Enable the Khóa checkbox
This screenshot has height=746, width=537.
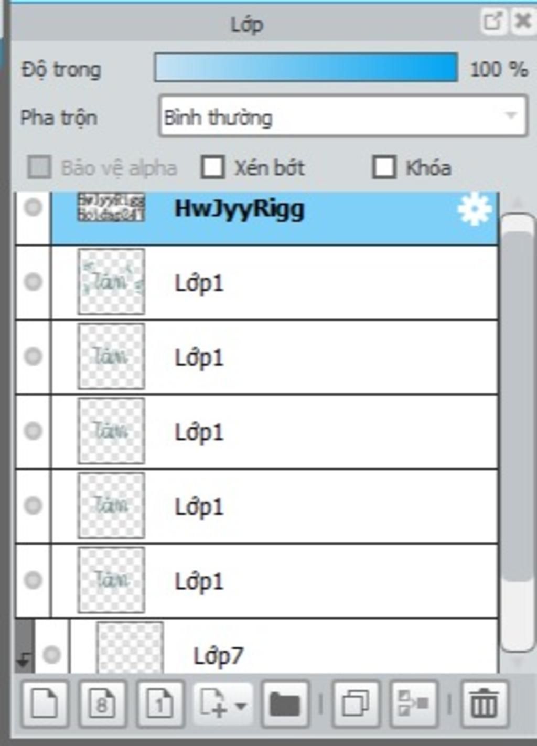(384, 167)
